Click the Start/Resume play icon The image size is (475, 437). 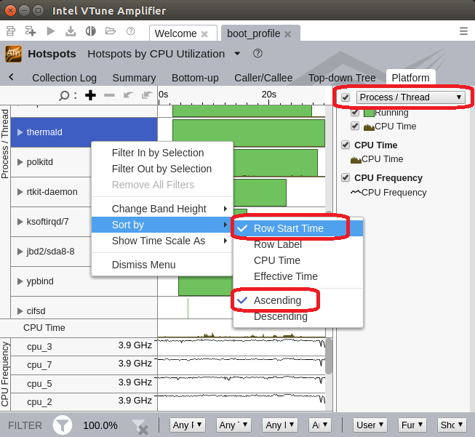[x=51, y=31]
